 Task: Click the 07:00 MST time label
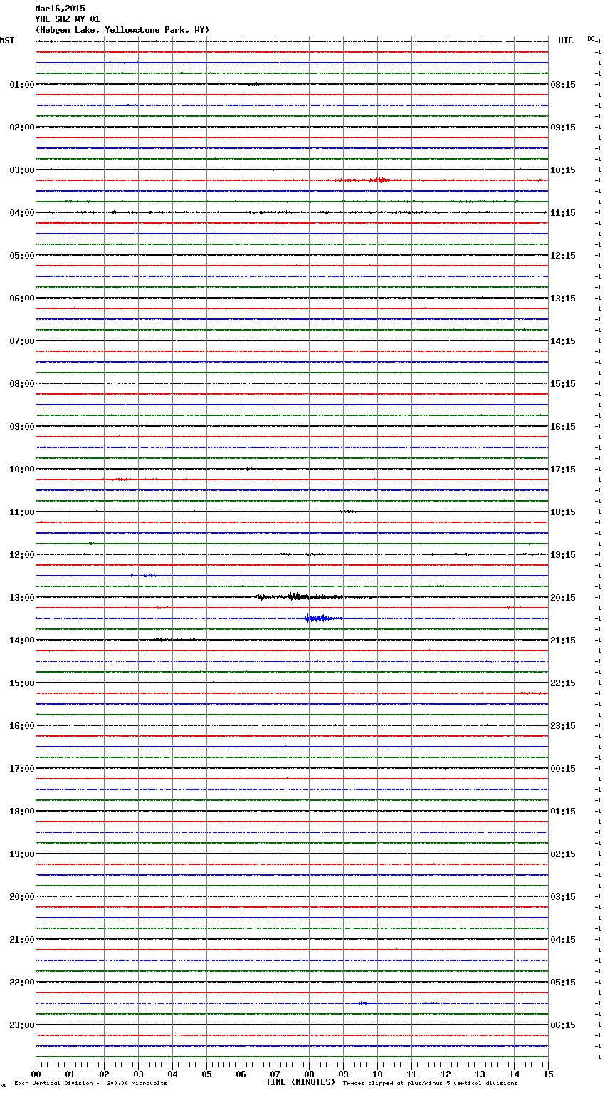click(x=22, y=341)
